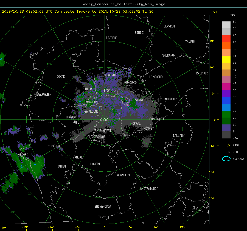Select the yellow swatch between 54 and 51 dBZ
The height and width of the screenshot is (231, 247).
pyautogui.click(x=226, y=59)
